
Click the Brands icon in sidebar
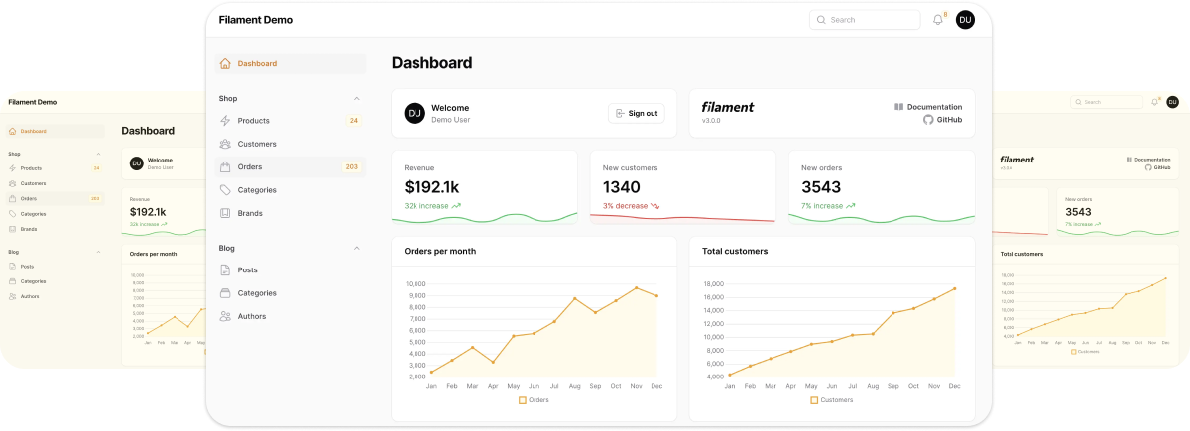coord(225,213)
